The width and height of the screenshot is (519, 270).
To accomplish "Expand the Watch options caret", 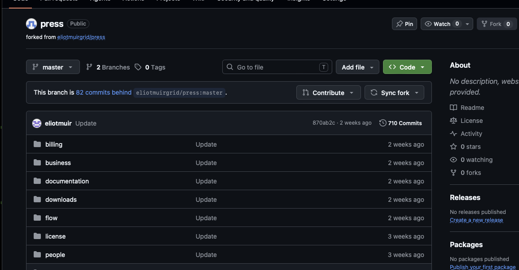I will (x=467, y=24).
